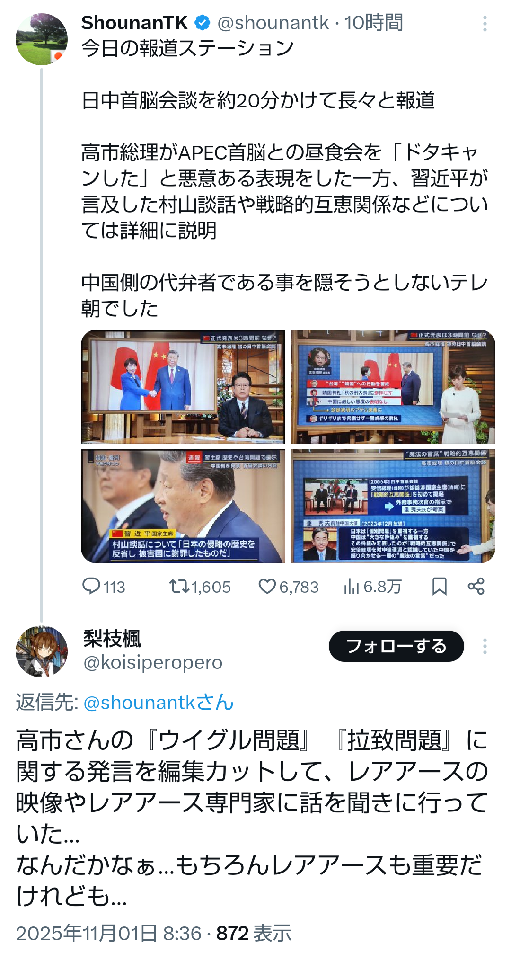511x962 pixels.
Task: Open the 戦略的互恵関係 explainer thumbnail
Action: point(393,506)
